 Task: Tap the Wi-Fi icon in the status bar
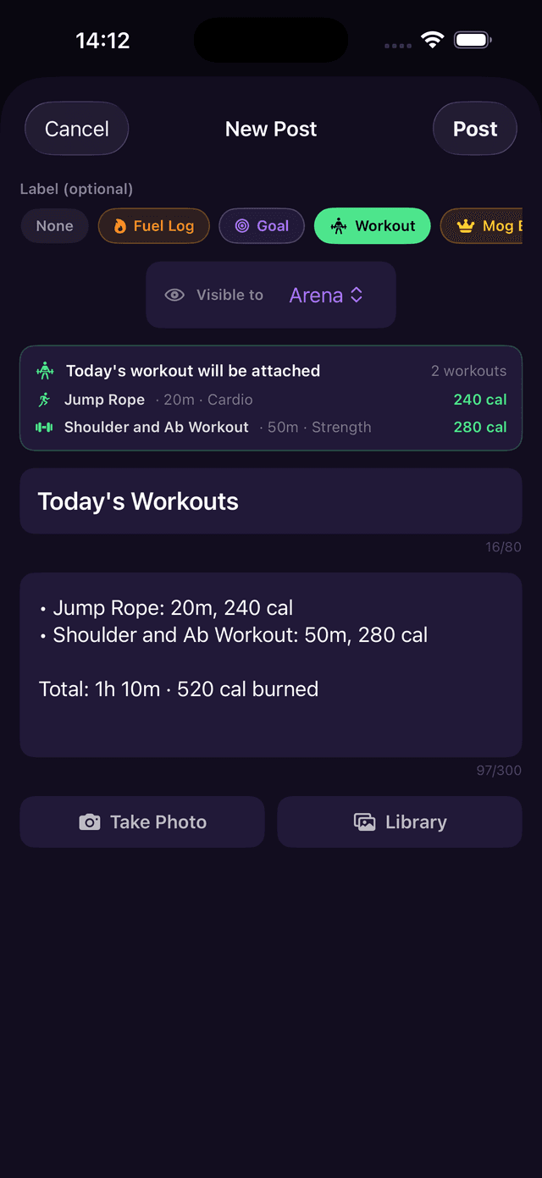tap(433, 39)
